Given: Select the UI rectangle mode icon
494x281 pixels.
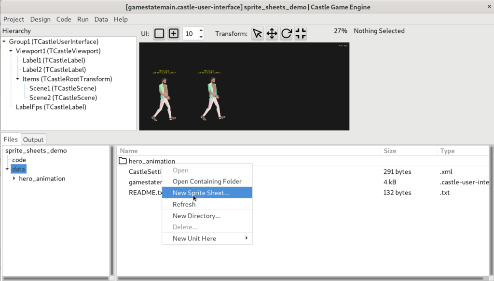Looking at the screenshot, I should point(159,33).
